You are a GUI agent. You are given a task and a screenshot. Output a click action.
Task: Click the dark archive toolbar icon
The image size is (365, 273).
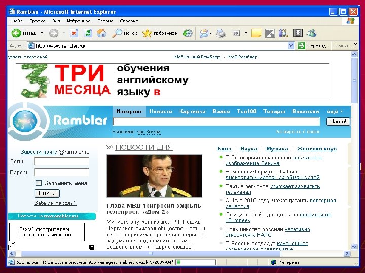[x=298, y=33]
